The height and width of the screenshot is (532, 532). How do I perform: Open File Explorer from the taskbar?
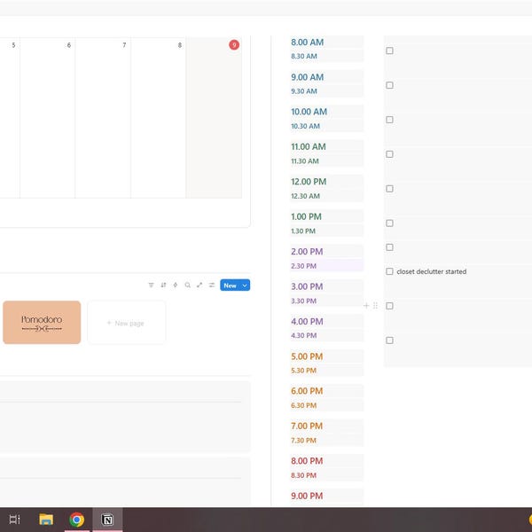tap(46, 520)
